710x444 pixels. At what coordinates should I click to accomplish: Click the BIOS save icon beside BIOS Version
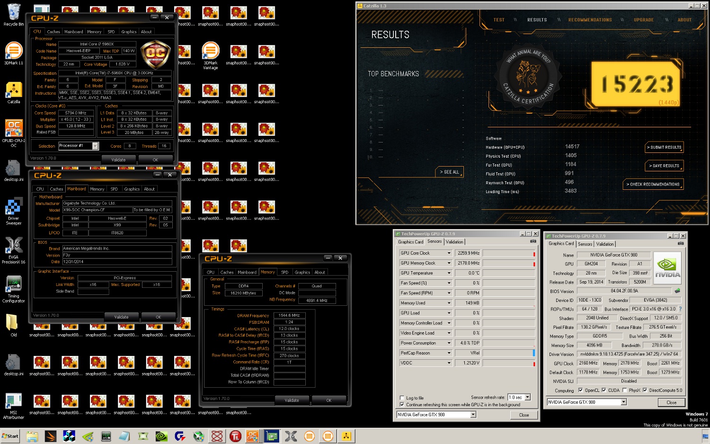[x=677, y=291]
